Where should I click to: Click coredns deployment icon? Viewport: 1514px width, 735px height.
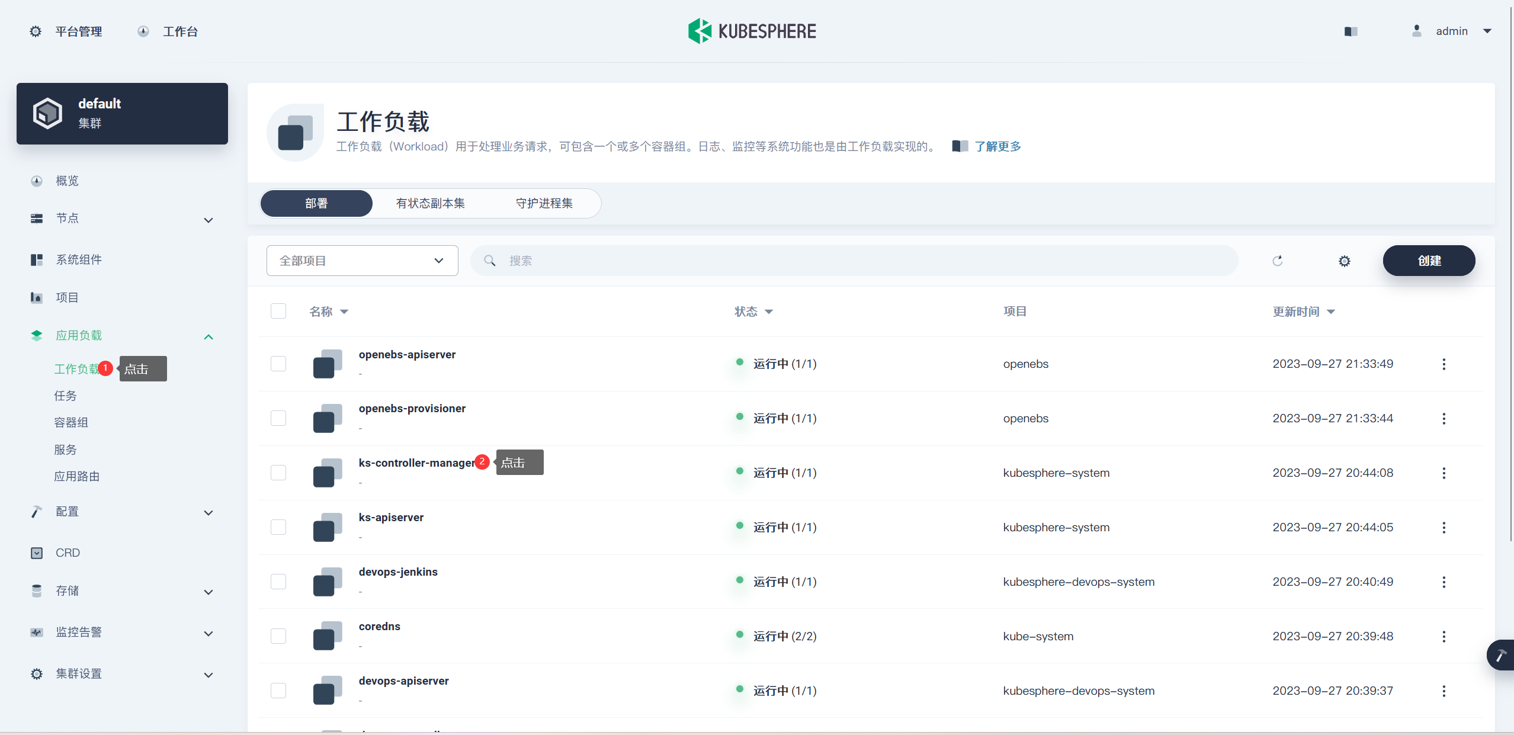(x=328, y=636)
